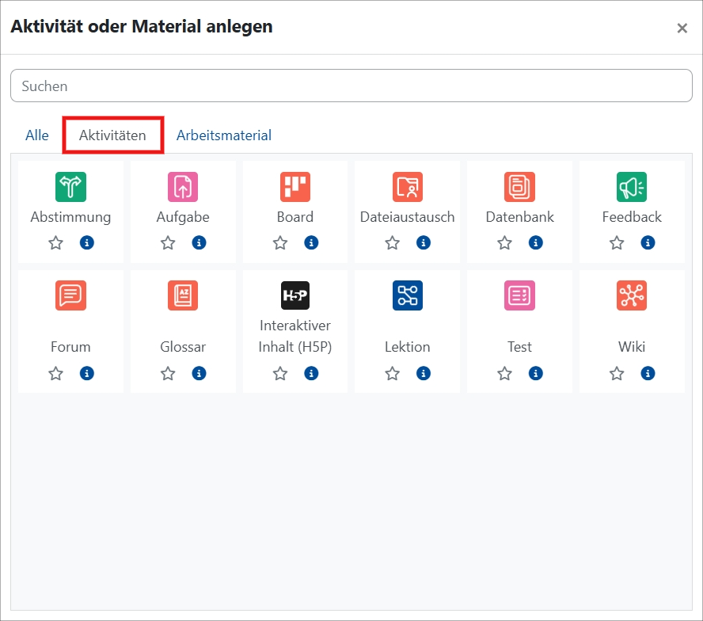703x621 pixels.
Task: Open the Glossar activity
Action: tap(183, 295)
